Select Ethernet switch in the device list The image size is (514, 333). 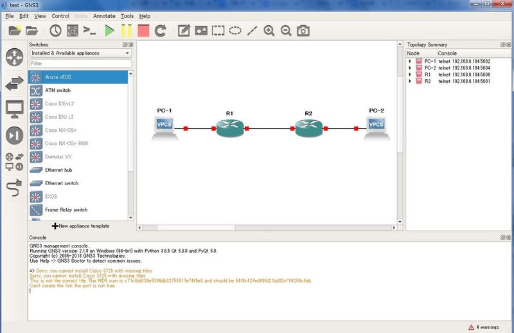point(62,183)
